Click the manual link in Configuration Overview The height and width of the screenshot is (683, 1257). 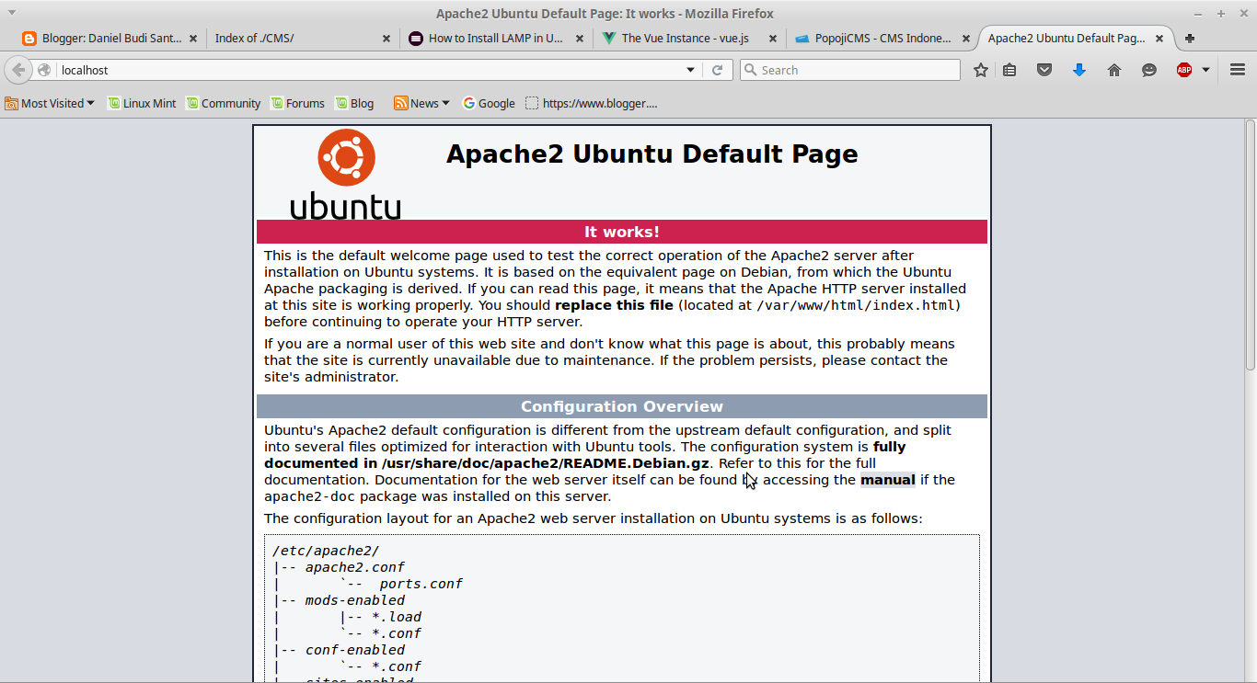click(887, 480)
